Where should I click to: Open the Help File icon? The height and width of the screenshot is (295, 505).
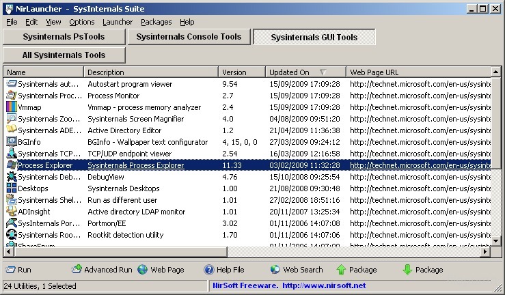click(x=209, y=270)
